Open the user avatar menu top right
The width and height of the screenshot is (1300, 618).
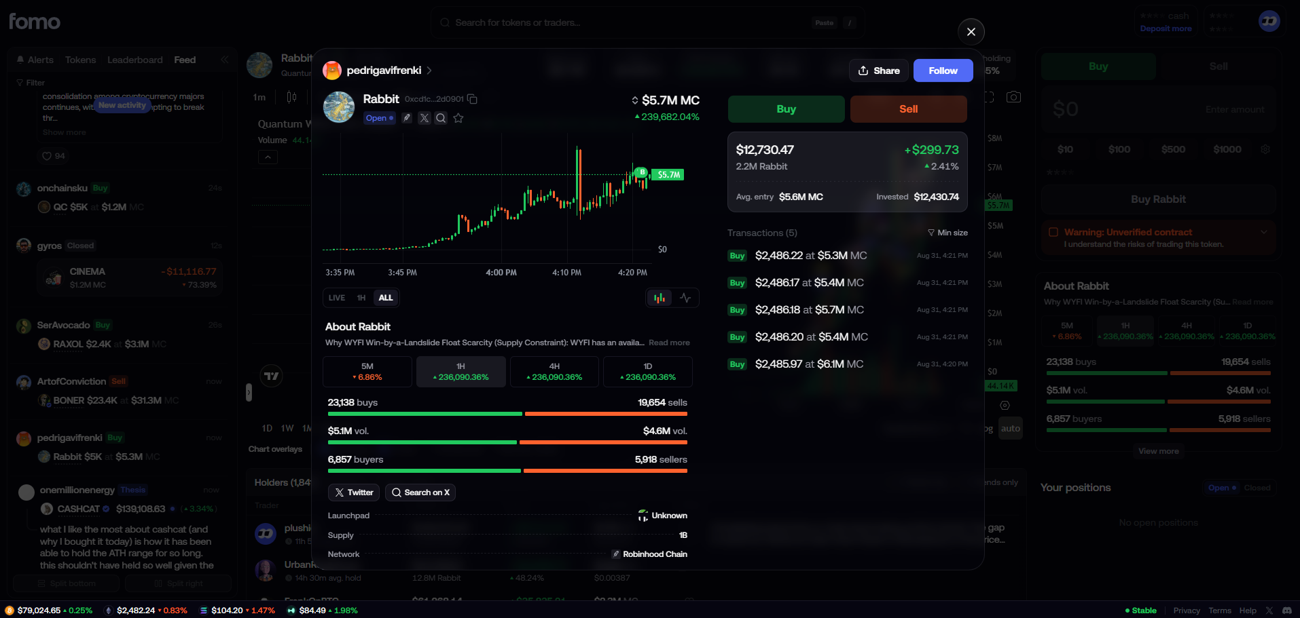[1269, 21]
